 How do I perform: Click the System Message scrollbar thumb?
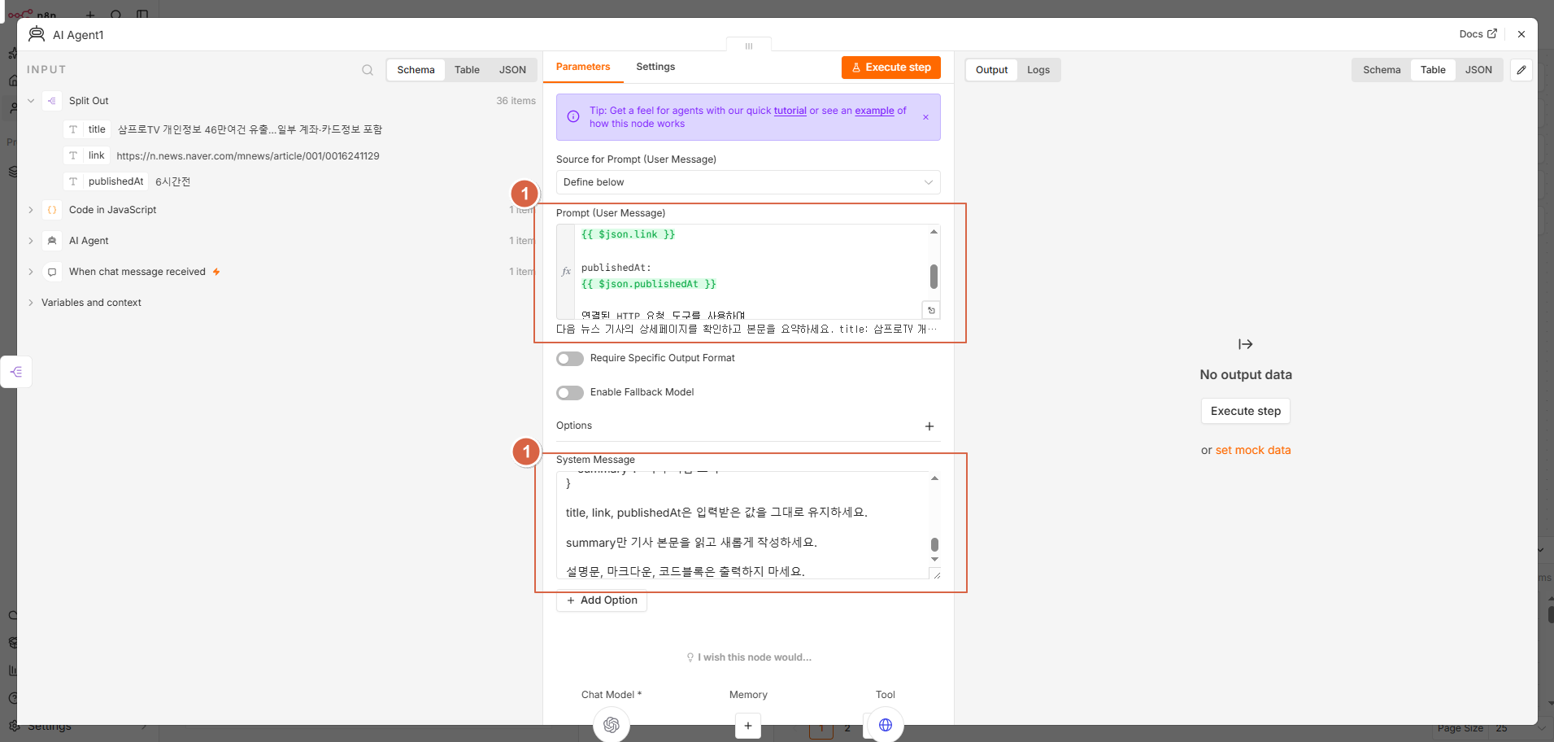(x=934, y=544)
